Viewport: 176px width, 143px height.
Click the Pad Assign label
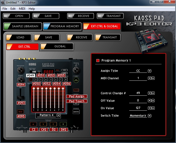coord(77,96)
